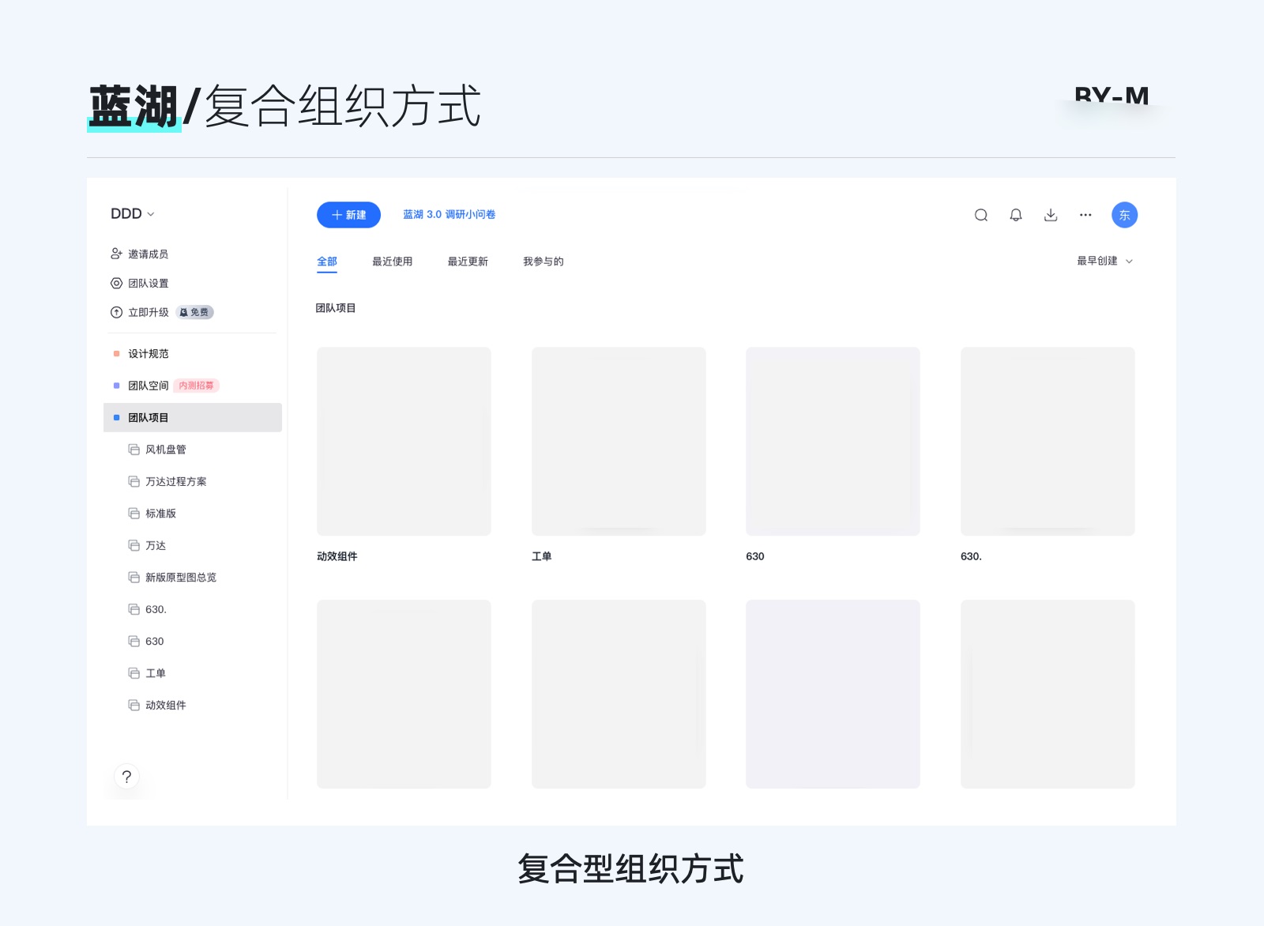Click the search magnifier icon

click(x=981, y=215)
